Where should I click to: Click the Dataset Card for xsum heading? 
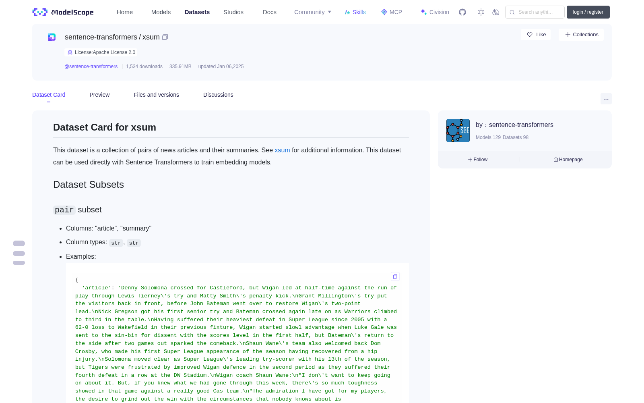(x=105, y=127)
